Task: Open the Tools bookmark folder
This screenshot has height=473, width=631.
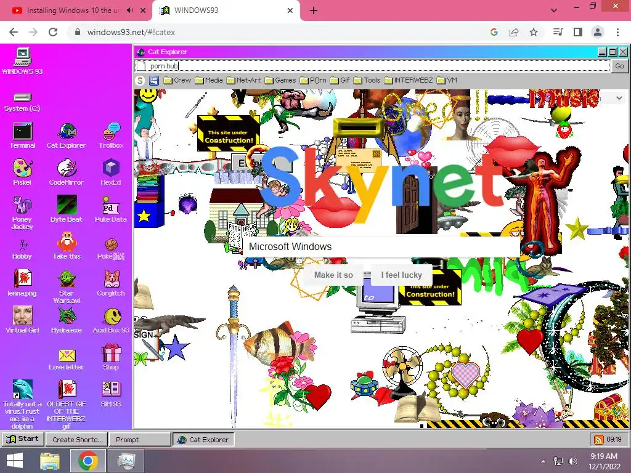Action: tap(367, 81)
